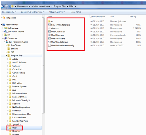The image size is (146, 135).
Task: Select the UbarDriver.sys file icon
Action: pos(49,35)
